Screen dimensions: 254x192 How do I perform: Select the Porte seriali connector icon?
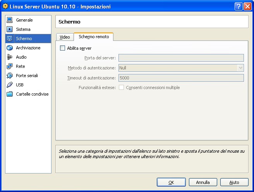10,76
